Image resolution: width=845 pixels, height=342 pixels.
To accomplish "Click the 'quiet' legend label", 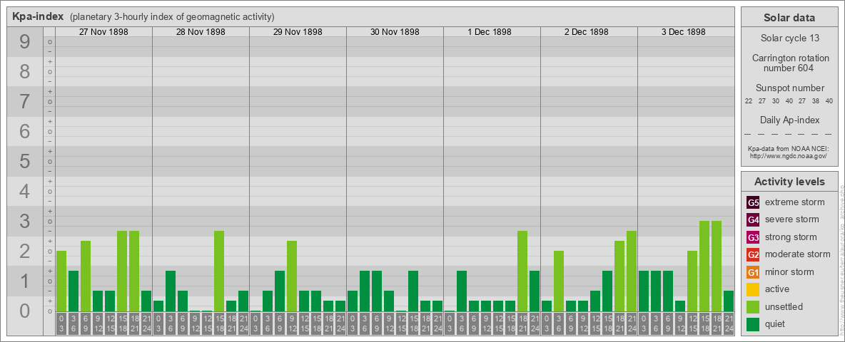I will pos(776,324).
